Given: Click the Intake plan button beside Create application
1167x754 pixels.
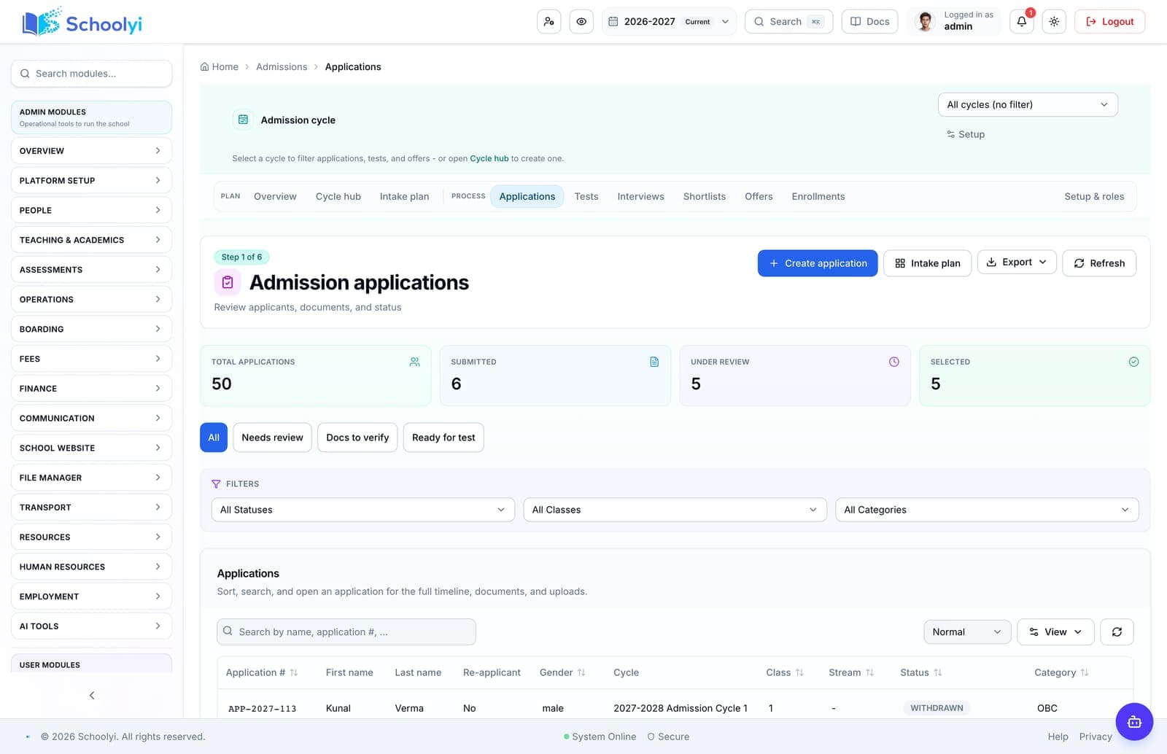Looking at the screenshot, I should tap(928, 263).
